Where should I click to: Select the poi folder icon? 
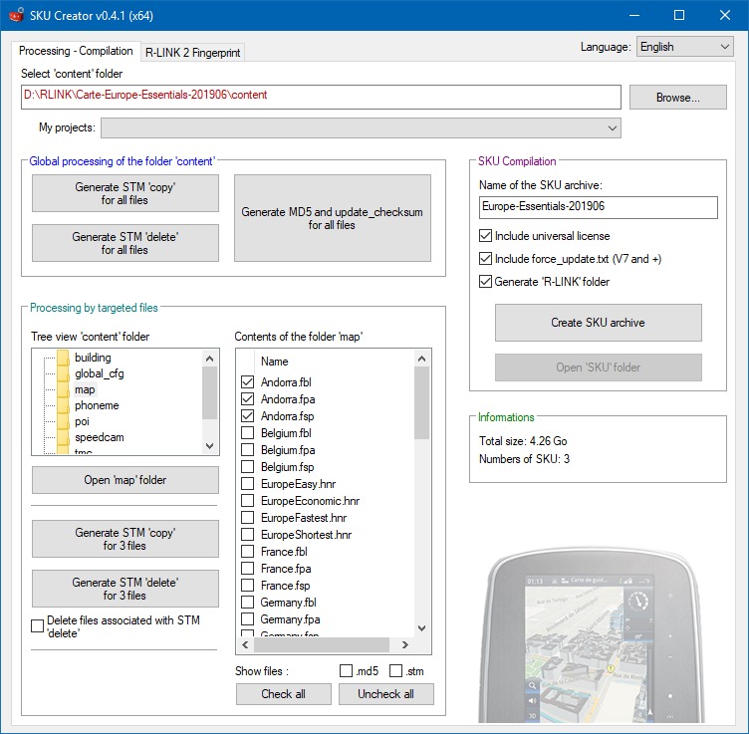coord(63,421)
